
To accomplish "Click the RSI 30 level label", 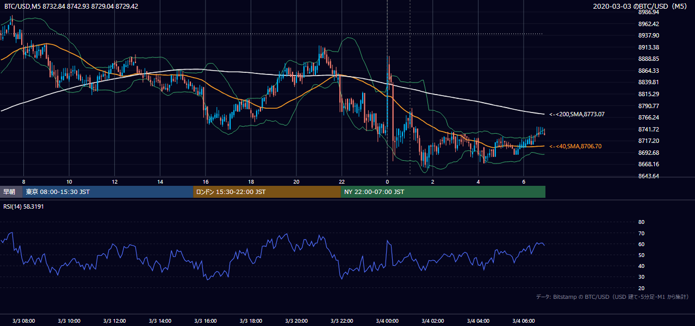I will [x=641, y=277].
